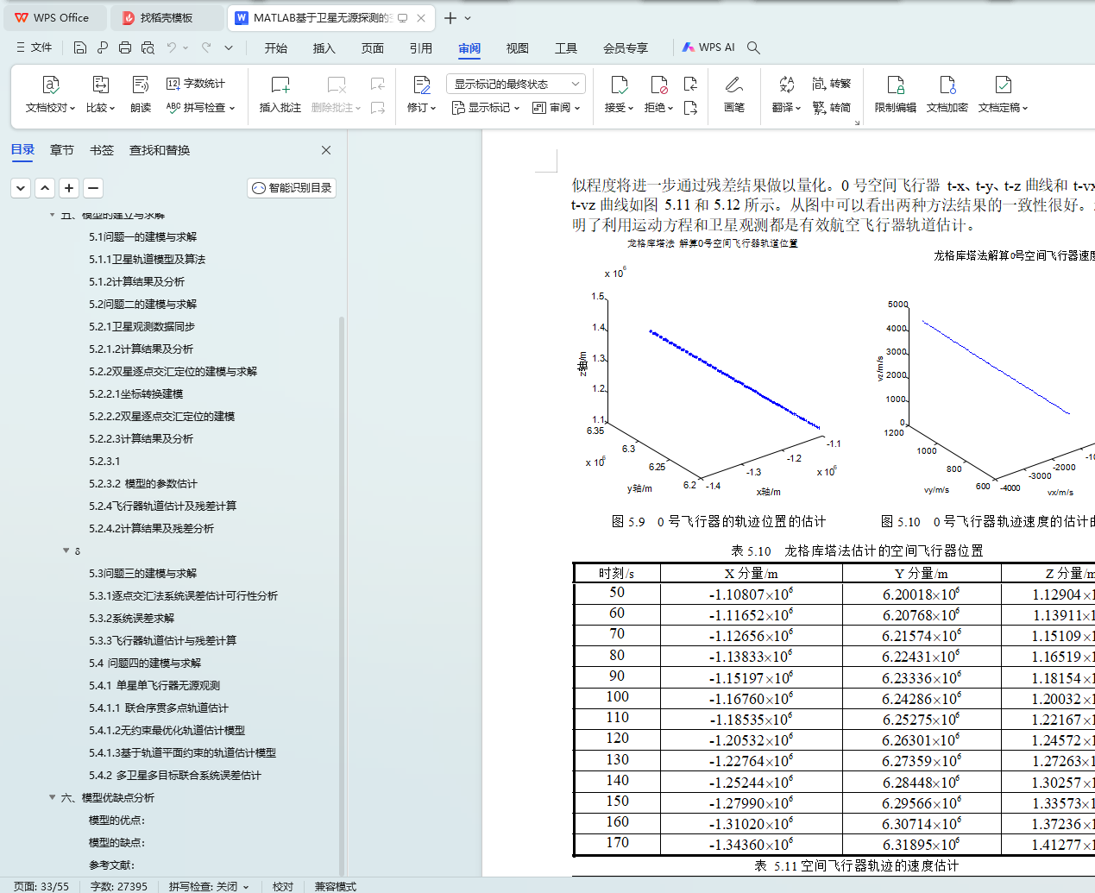The height and width of the screenshot is (893, 1095).
Task: Click the 文档加密 encrypt document icon
Action: point(947,85)
